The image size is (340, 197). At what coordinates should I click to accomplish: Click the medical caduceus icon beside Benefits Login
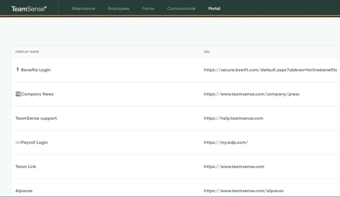pos(17,69)
